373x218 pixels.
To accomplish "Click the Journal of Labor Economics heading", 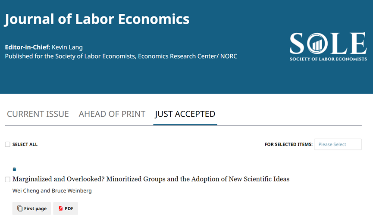I will click(x=97, y=19).
